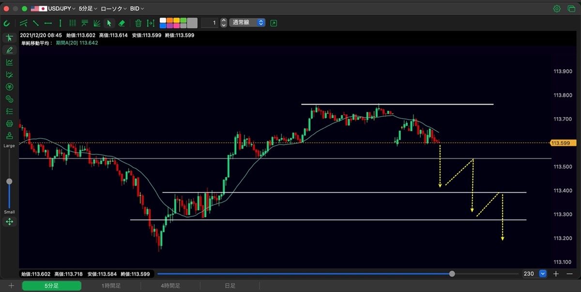This screenshot has width=581, height=292.
Task: Click the printer icon in sidebar
Action: [x=9, y=123]
